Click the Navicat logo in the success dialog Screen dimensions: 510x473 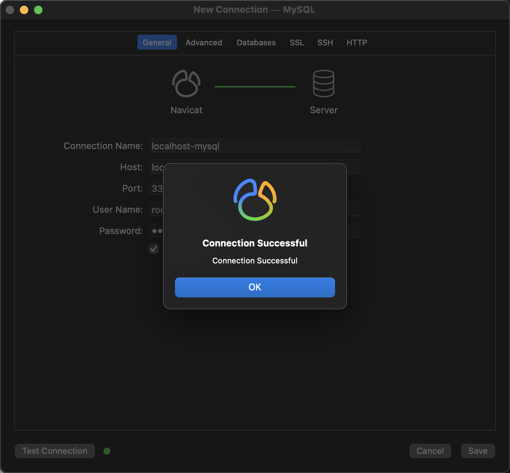255,200
